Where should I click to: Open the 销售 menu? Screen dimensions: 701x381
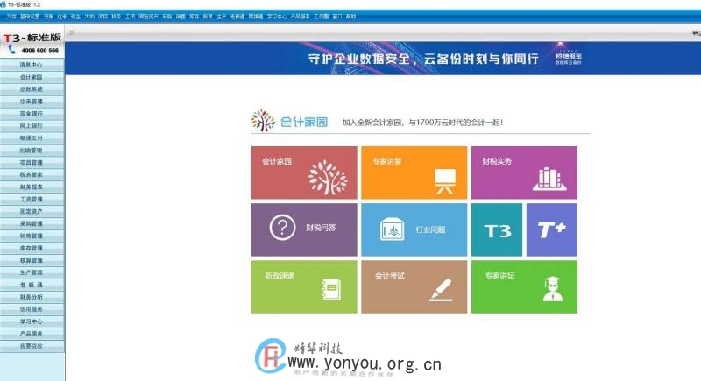(x=181, y=17)
